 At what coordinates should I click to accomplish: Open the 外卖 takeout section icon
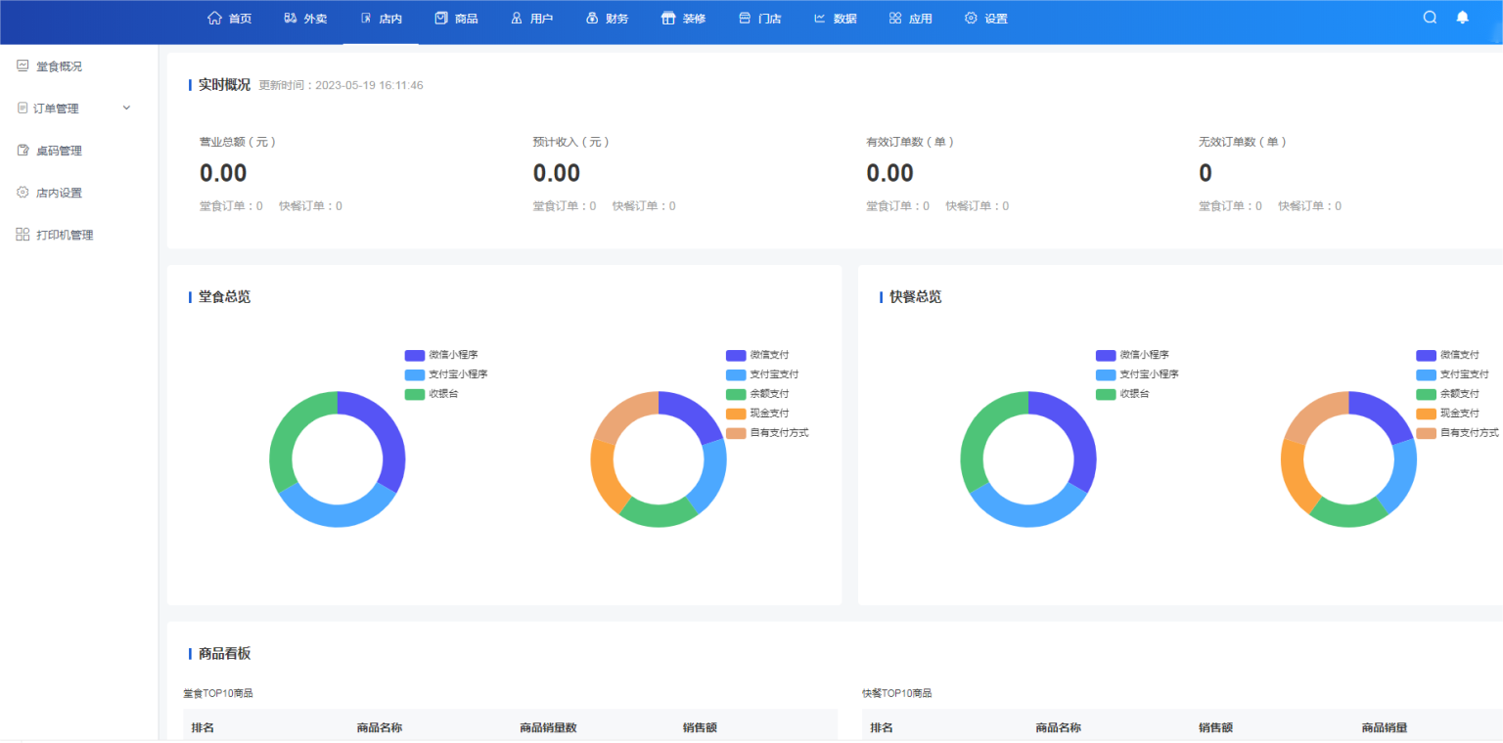tap(289, 17)
